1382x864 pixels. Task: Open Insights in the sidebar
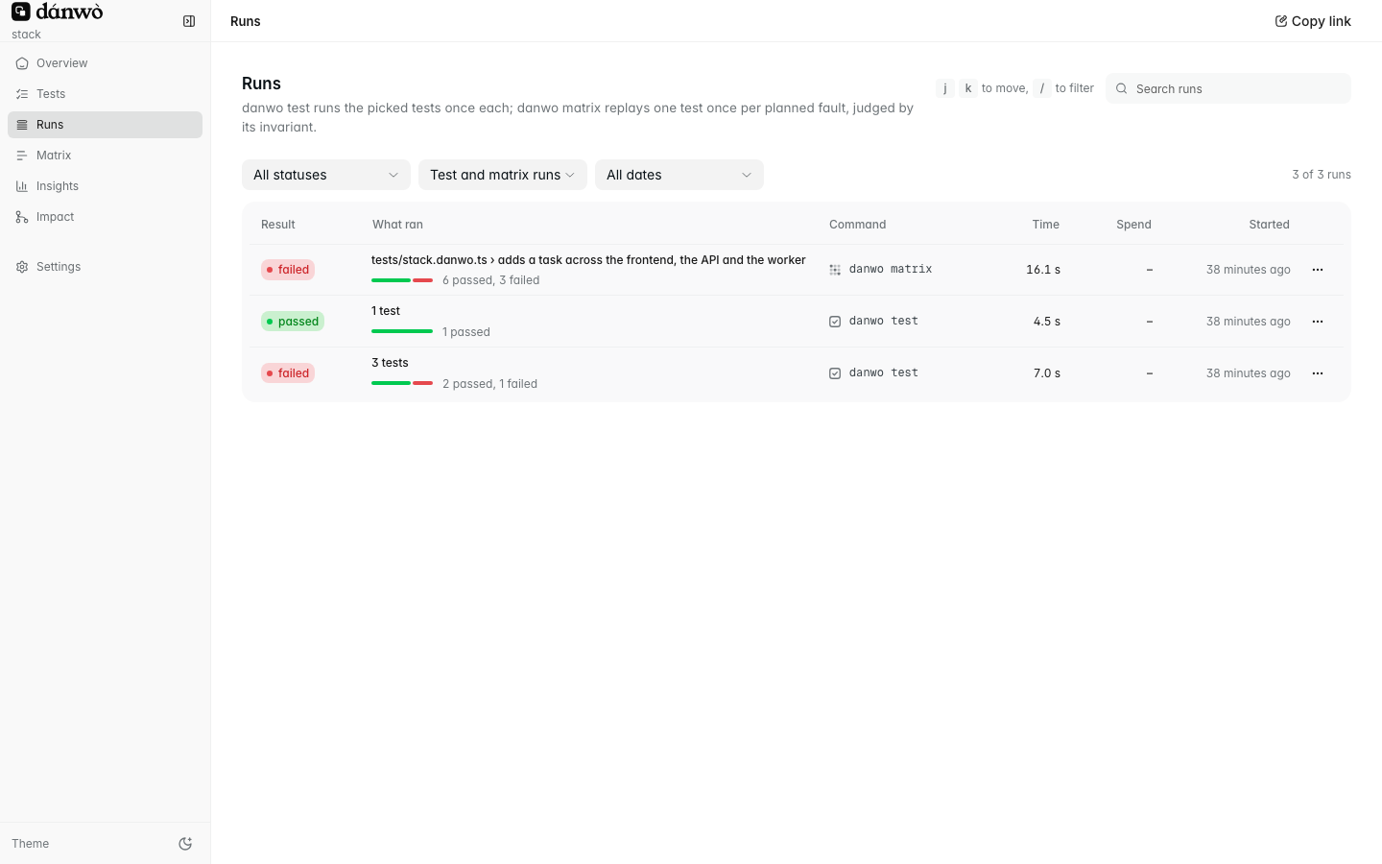click(105, 186)
